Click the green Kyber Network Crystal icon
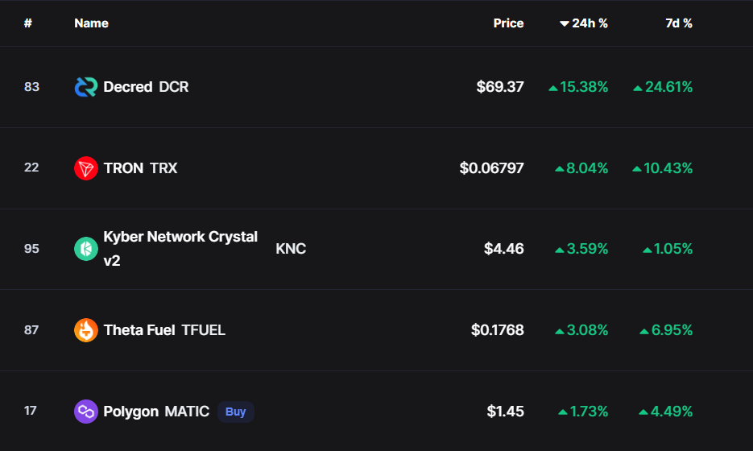 click(85, 249)
